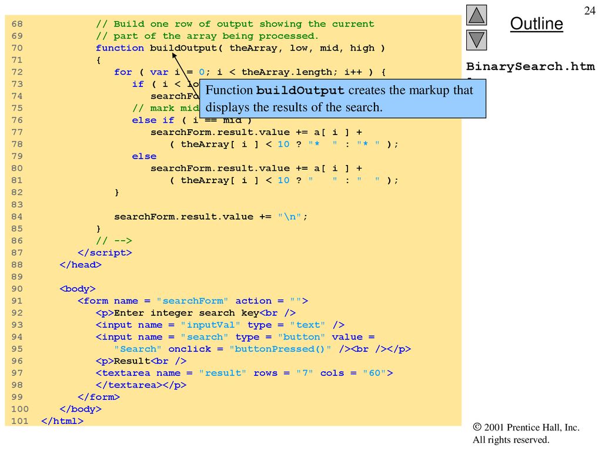This screenshot has width=602, height=451.
Task: Click the for loop statement on line 72
Action: [250, 72]
